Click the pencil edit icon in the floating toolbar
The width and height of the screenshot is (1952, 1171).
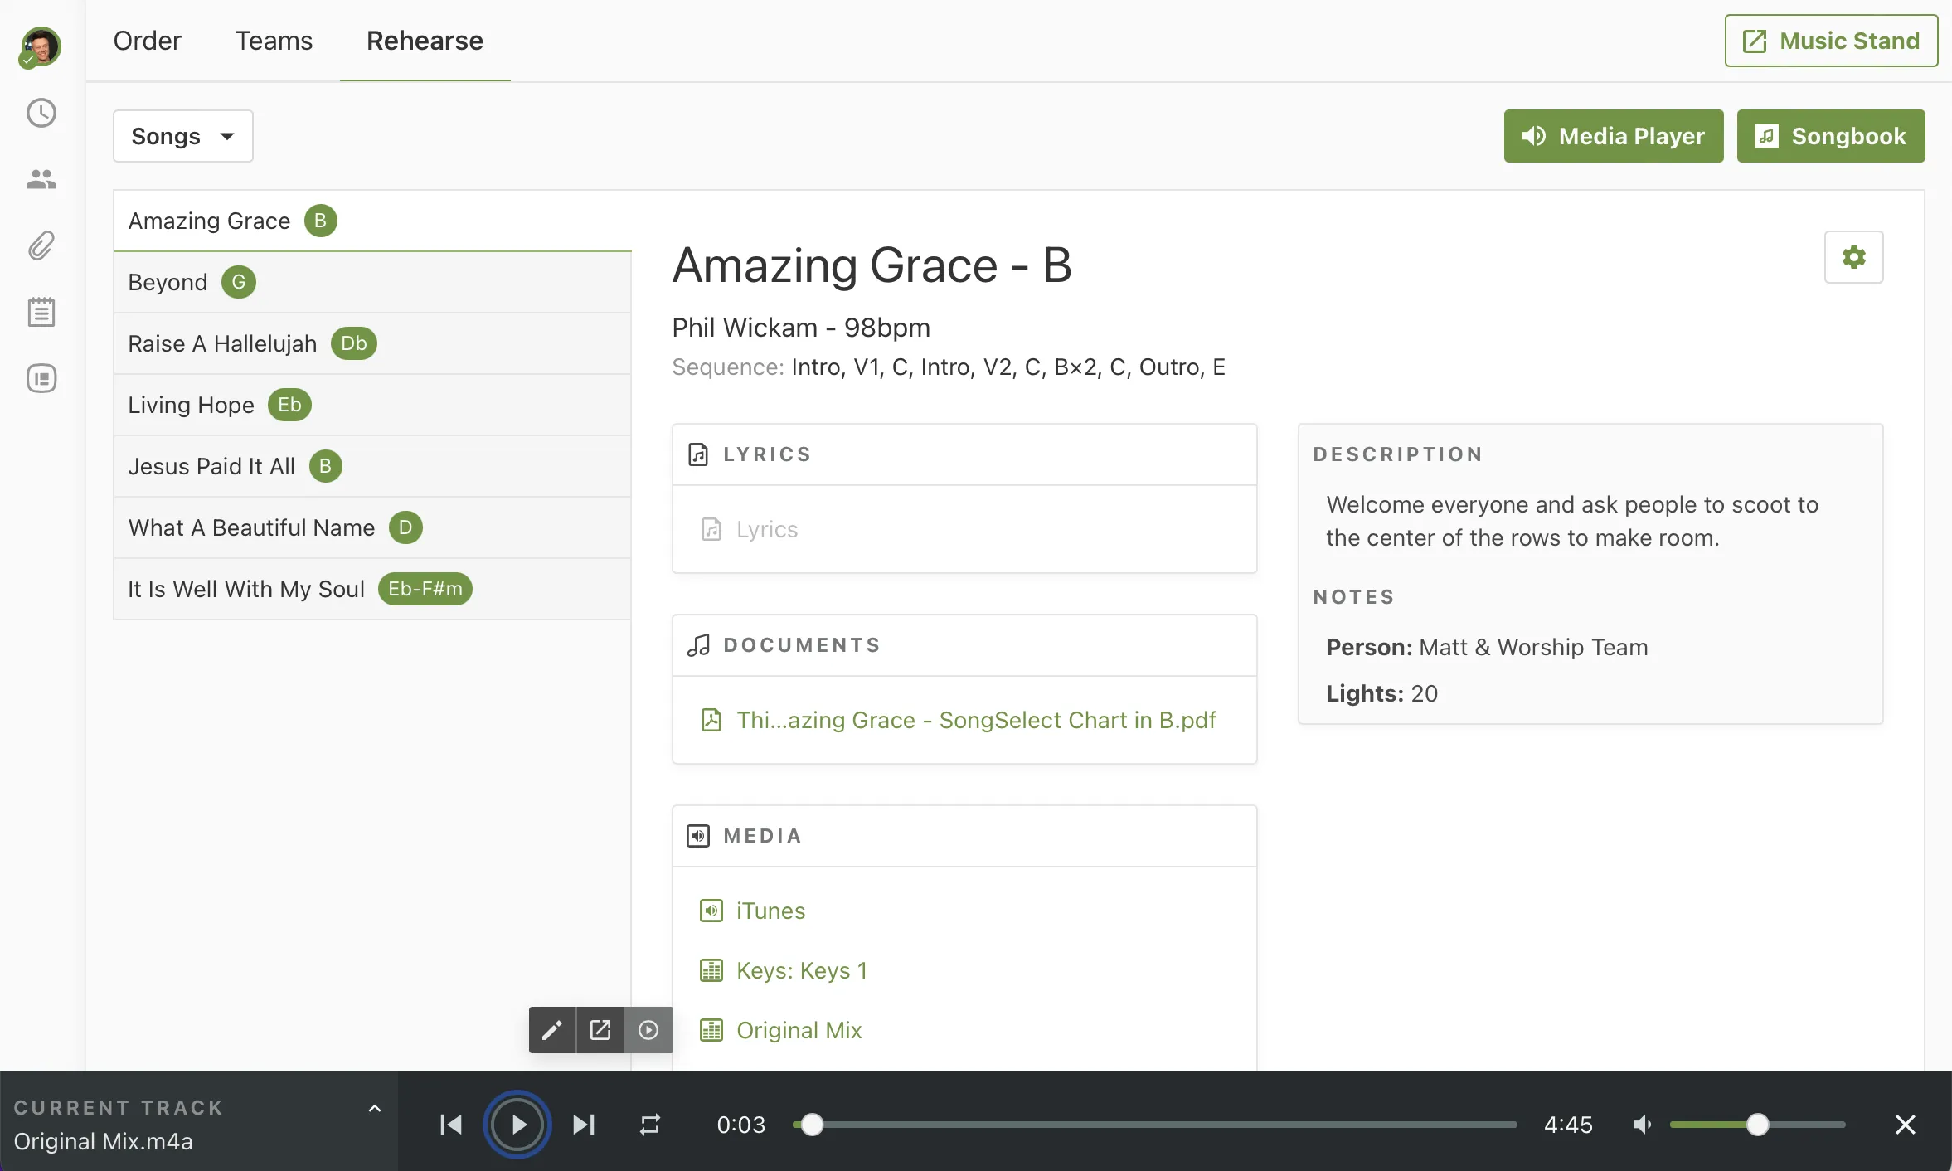tap(552, 1030)
